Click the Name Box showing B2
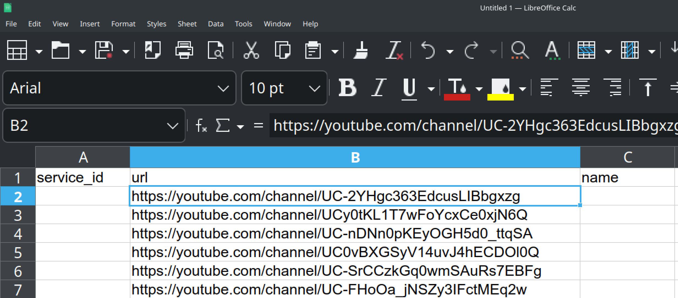The width and height of the screenshot is (678, 298). tap(94, 125)
